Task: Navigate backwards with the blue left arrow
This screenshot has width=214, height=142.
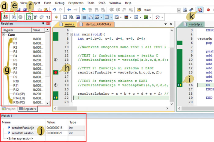Action: coord(69,10)
